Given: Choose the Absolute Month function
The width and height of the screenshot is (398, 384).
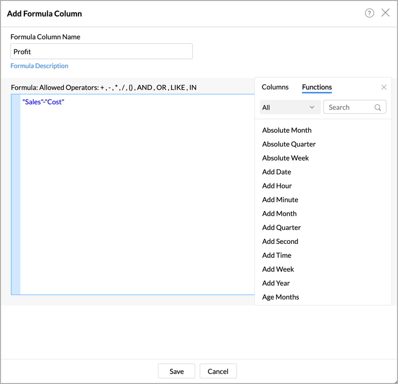Looking at the screenshot, I should 287,130.
